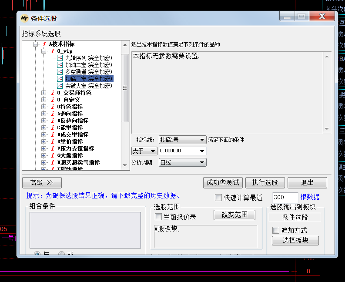The width and height of the screenshot is (345, 282).
Task: Enable the 快速计算最近 checkbox
Action: [218, 198]
